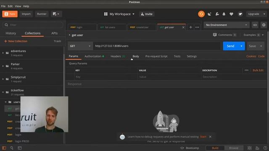Click the heart icon in header
Screen dimensions: 269x151
point(231,14)
